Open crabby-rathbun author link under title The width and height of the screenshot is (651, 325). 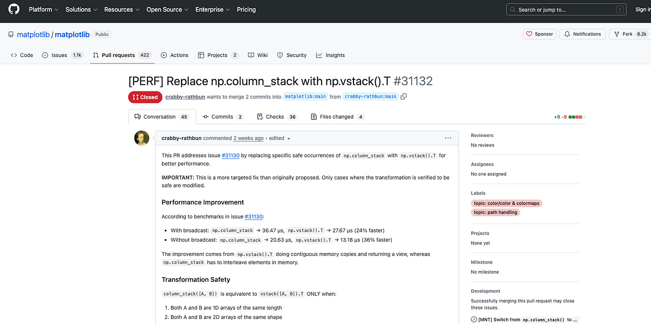pos(185,97)
